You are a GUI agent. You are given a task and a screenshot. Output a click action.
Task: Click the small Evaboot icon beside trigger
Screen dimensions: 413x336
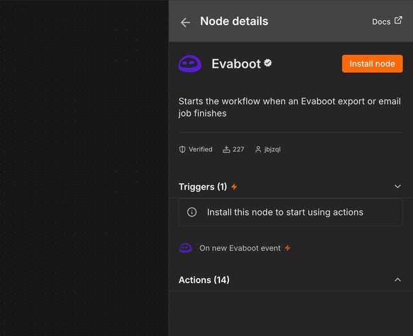[x=185, y=248]
